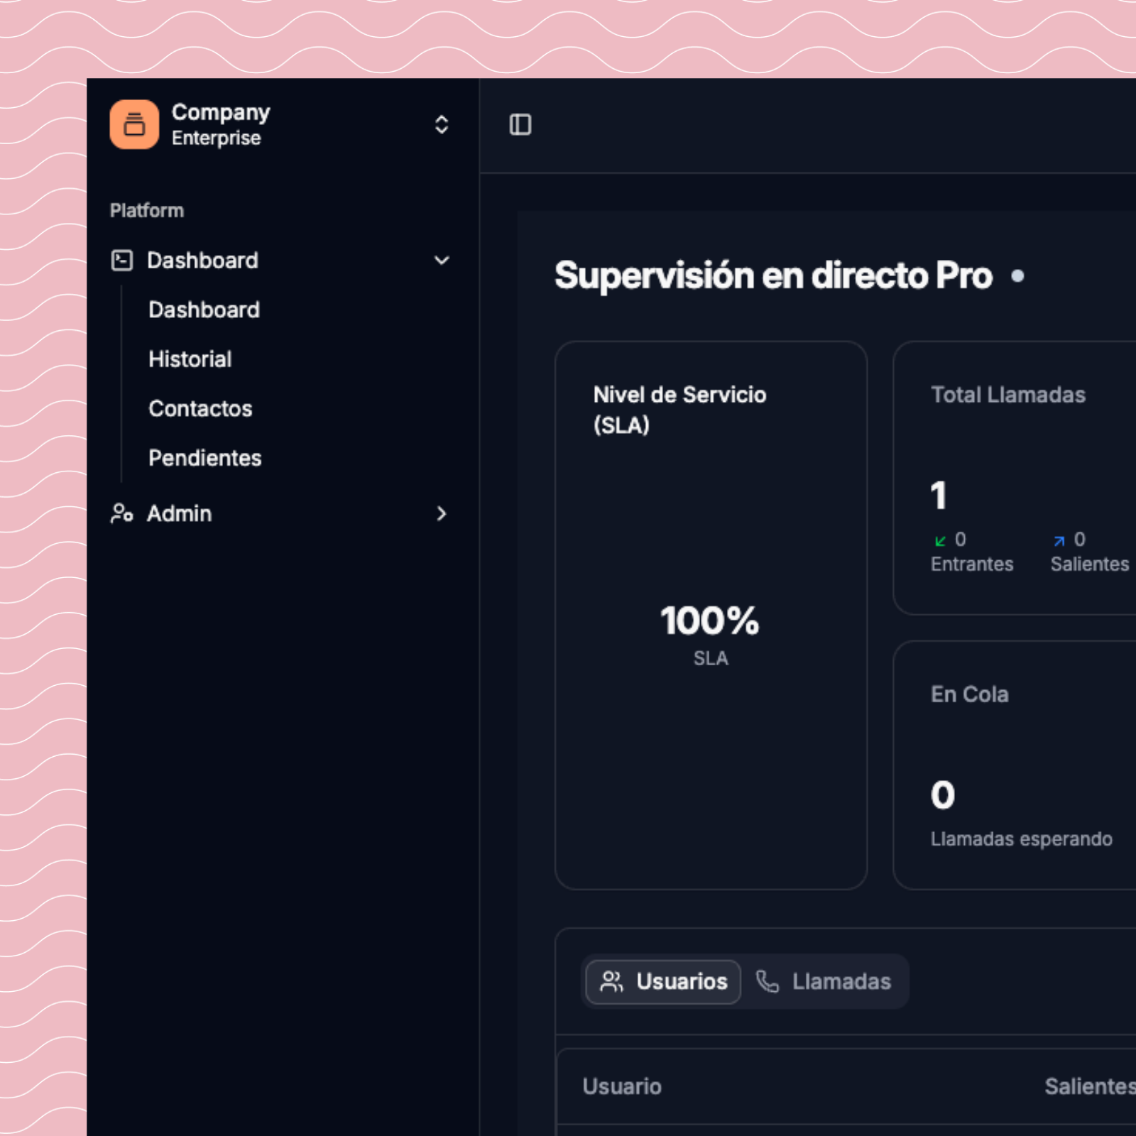Switch to the Usuarios tab
Image resolution: width=1136 pixels, height=1136 pixels.
pos(663,982)
